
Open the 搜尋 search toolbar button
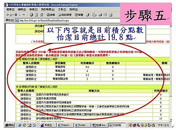[x=51, y=15]
